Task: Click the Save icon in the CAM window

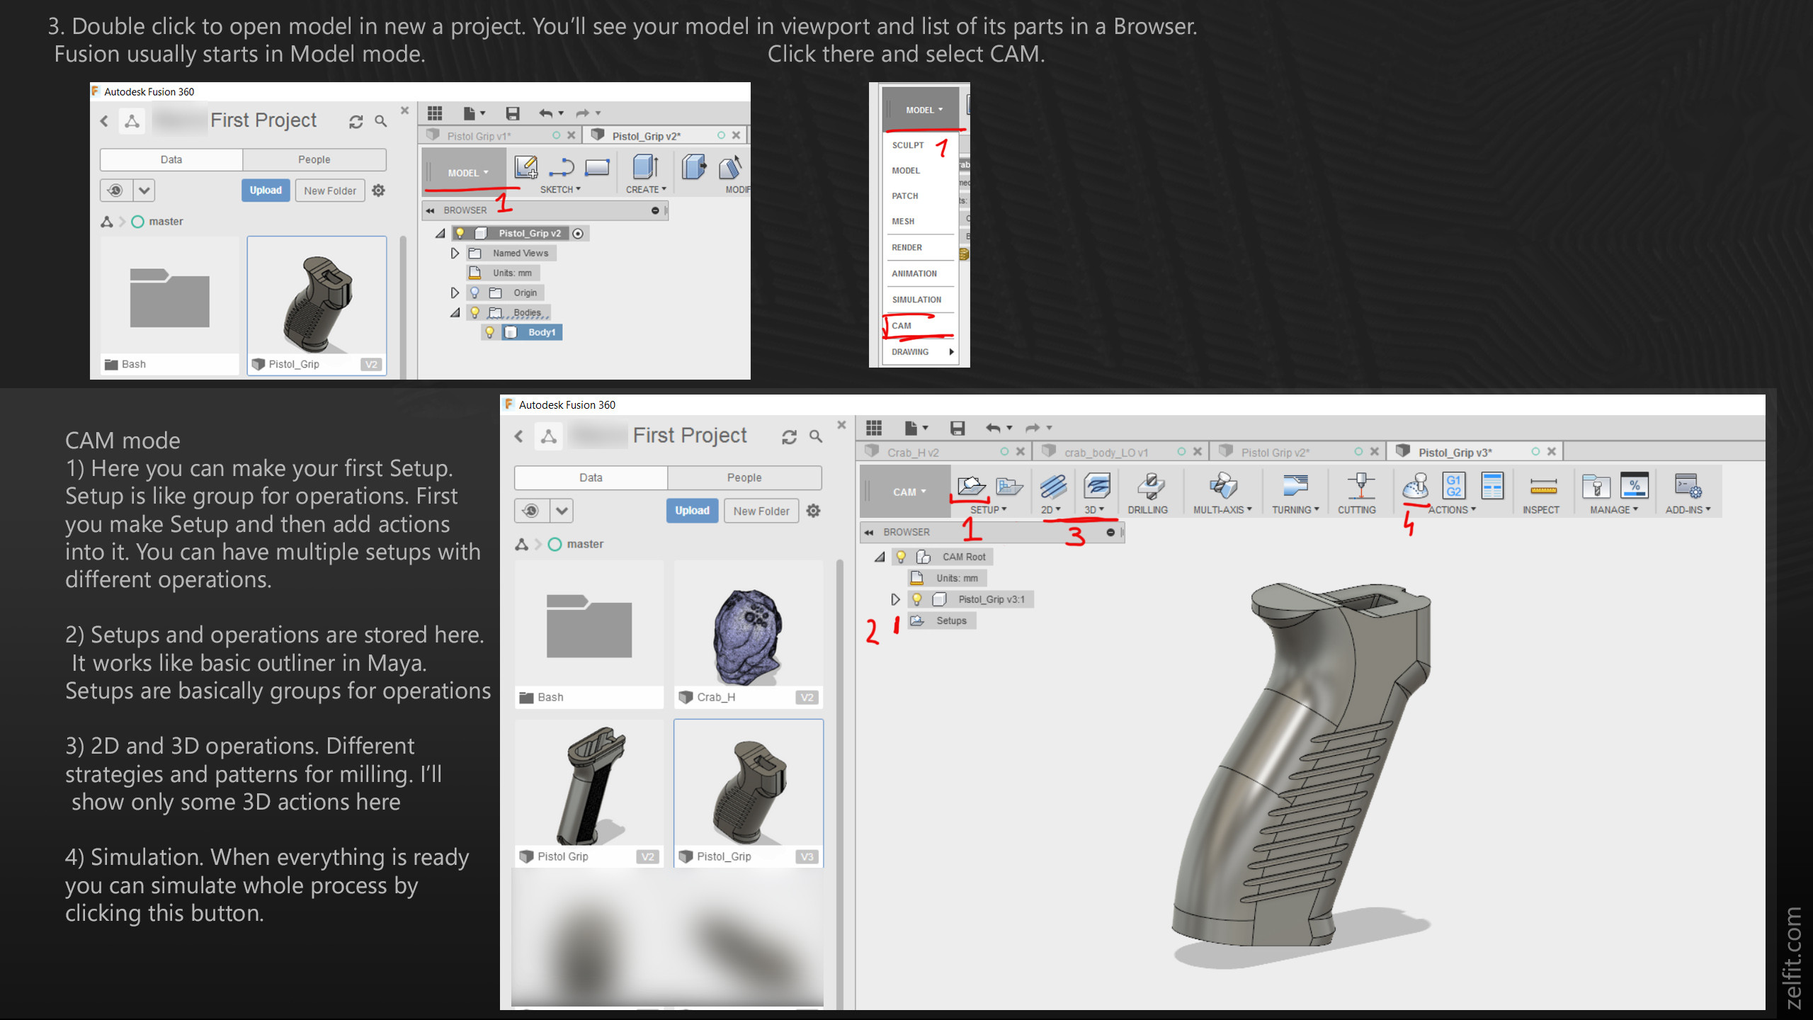Action: pyautogui.click(x=957, y=428)
